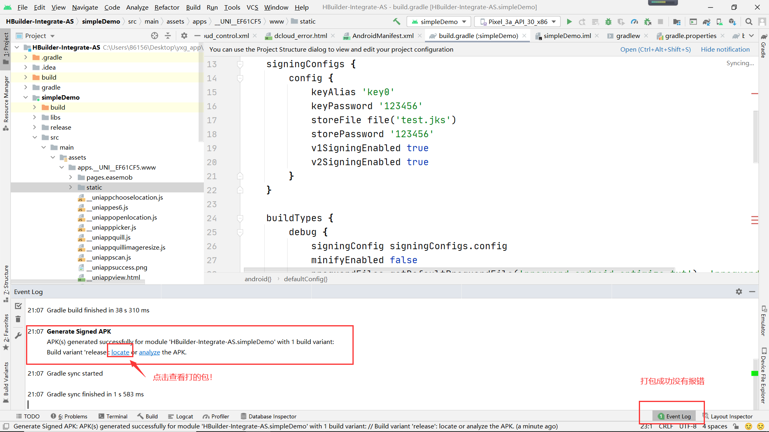Click the Event Log clear-all trash icon
The width and height of the screenshot is (769, 432).
[x=18, y=319]
